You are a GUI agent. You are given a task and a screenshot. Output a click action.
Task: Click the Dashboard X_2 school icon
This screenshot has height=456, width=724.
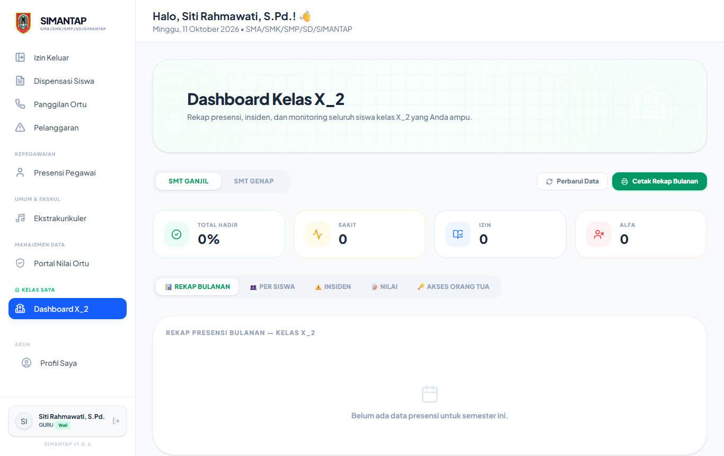coord(20,309)
